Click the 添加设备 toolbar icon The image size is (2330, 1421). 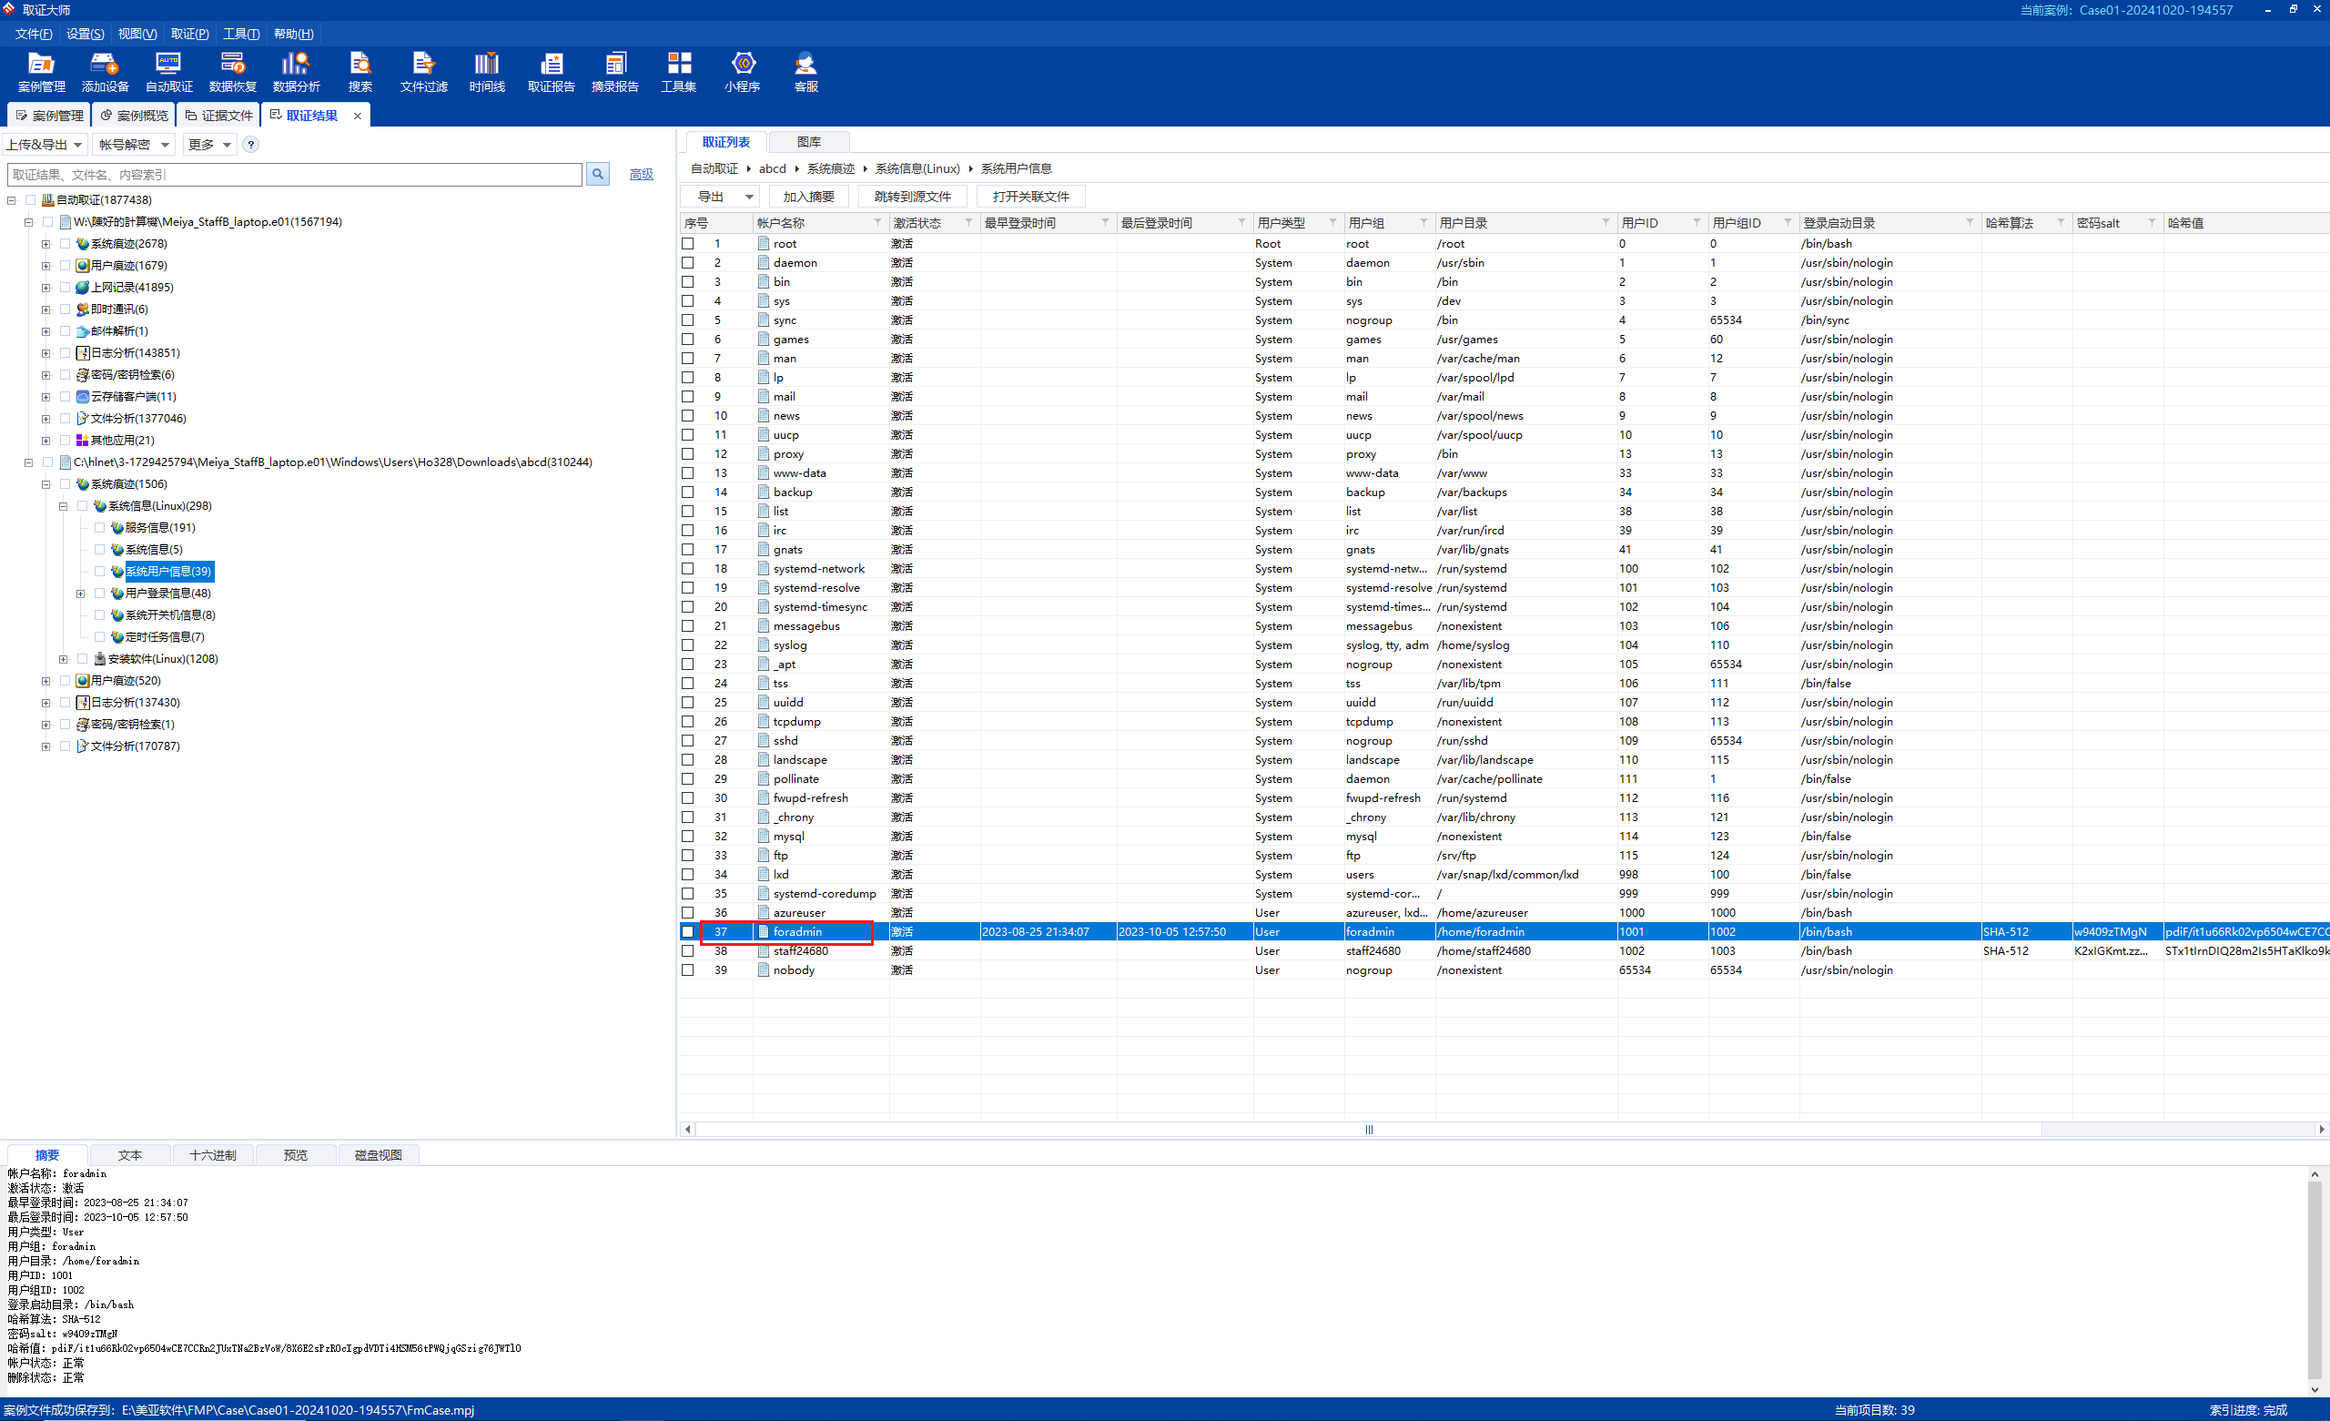104,73
